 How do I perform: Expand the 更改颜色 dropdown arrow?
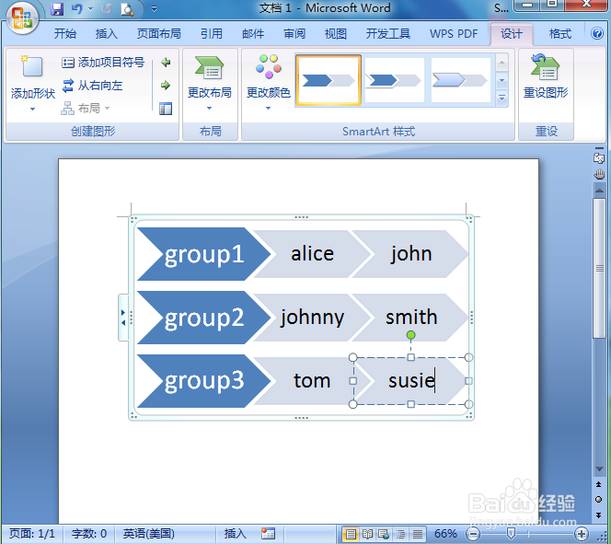pos(268,109)
